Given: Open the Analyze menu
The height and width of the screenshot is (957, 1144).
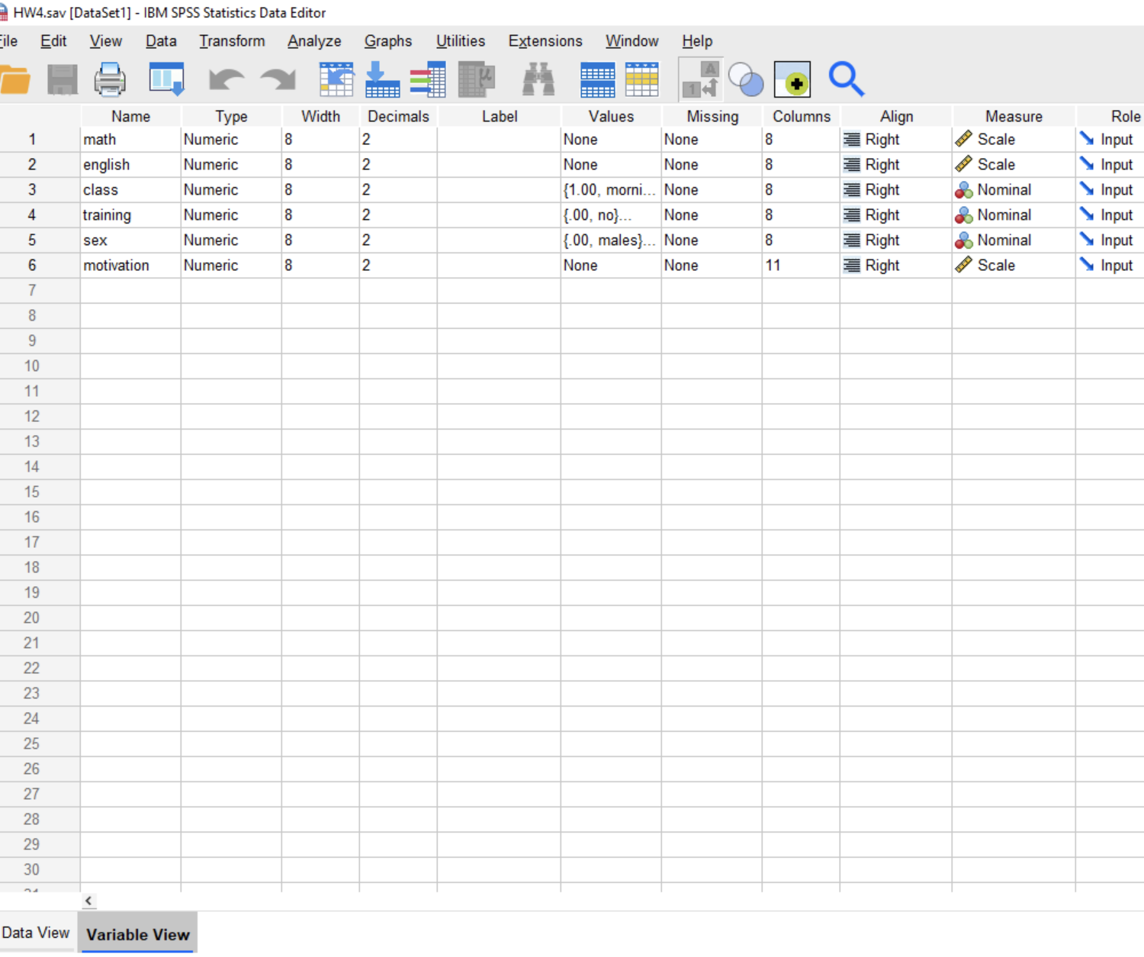Looking at the screenshot, I should [313, 41].
